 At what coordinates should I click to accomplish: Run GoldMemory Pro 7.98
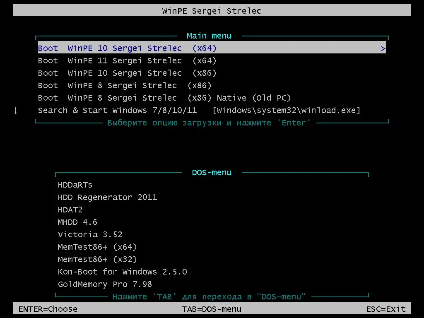[x=104, y=284]
